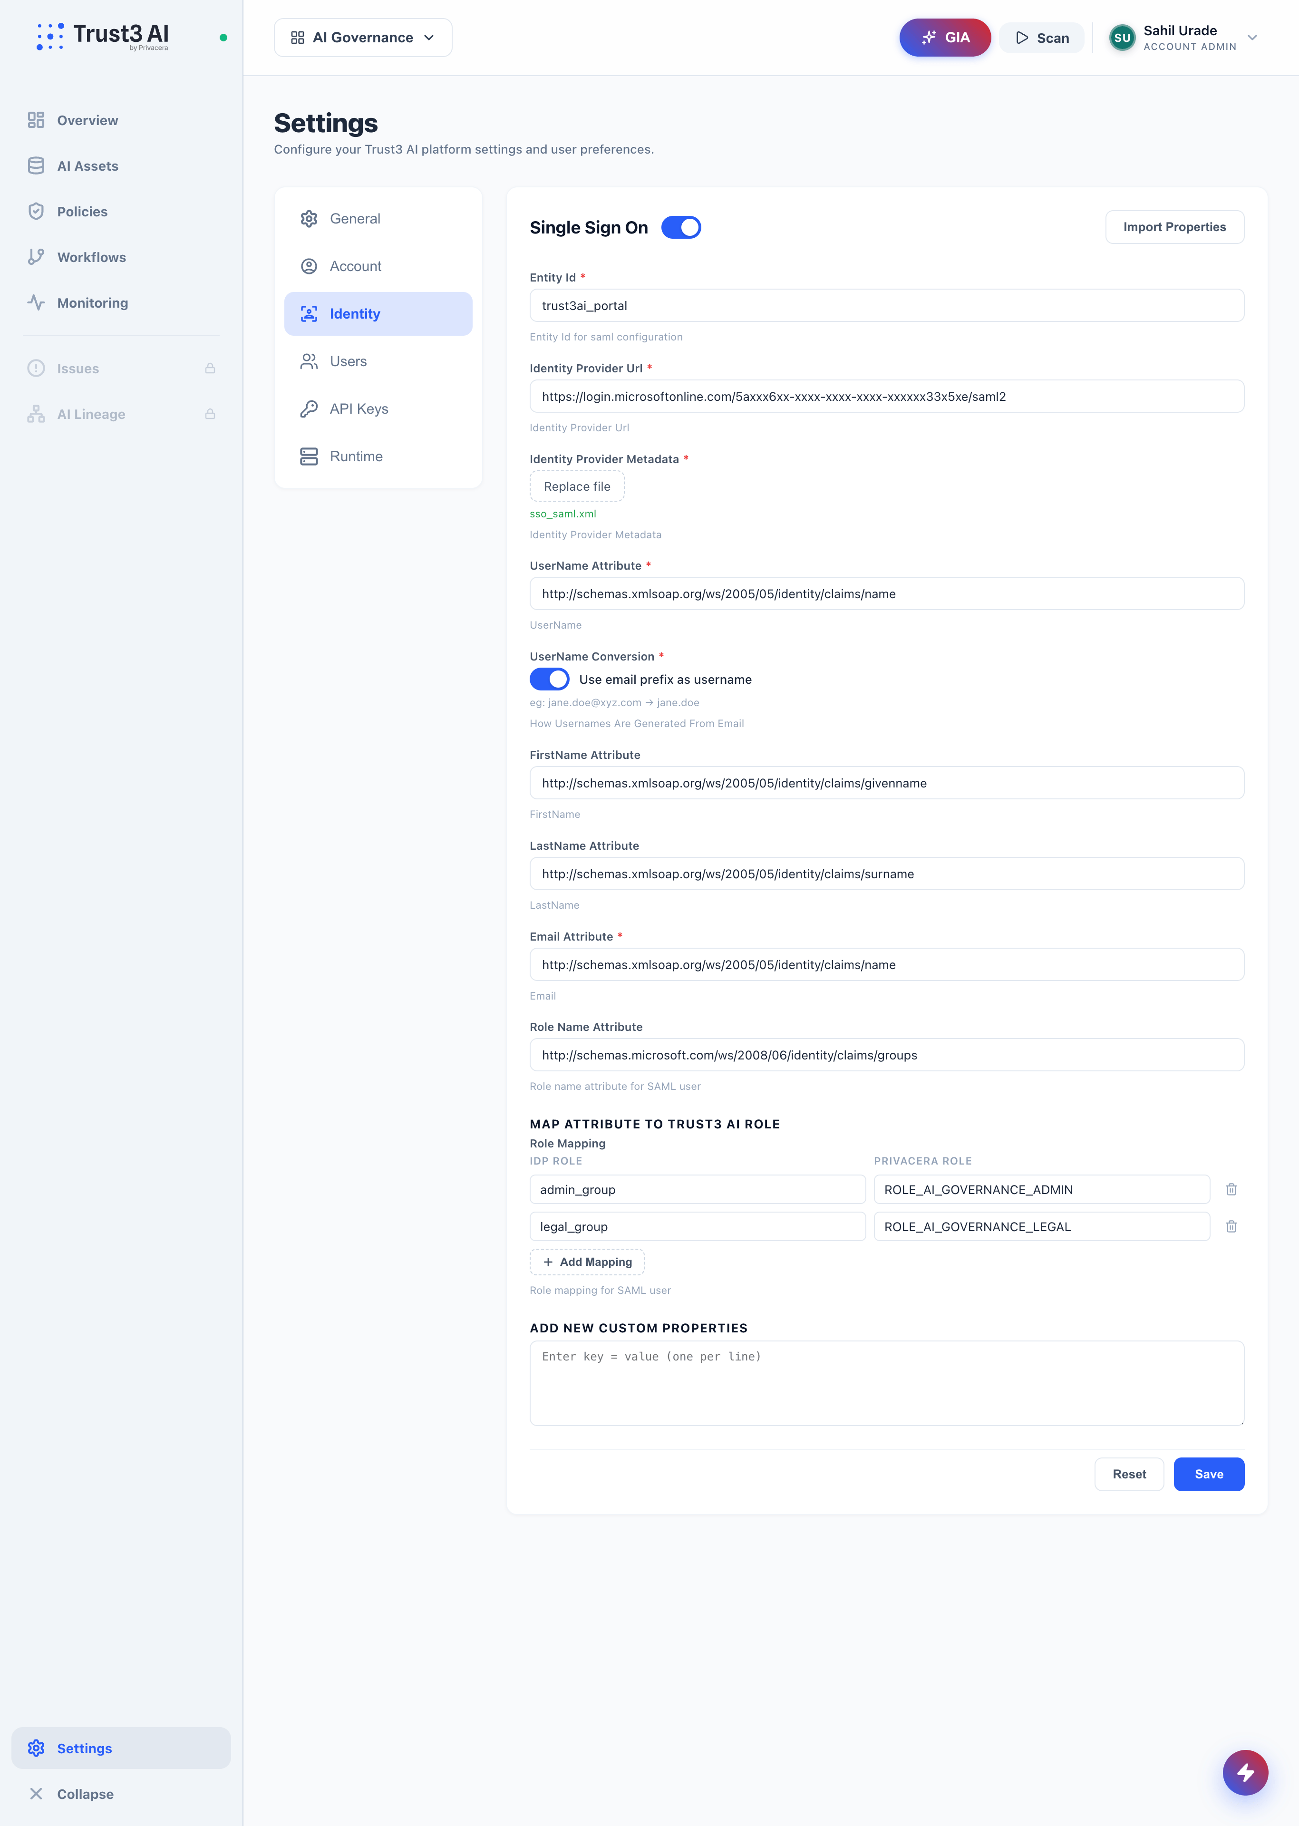Click the AI Assets database icon
Image resolution: width=1299 pixels, height=1826 pixels.
click(36, 165)
